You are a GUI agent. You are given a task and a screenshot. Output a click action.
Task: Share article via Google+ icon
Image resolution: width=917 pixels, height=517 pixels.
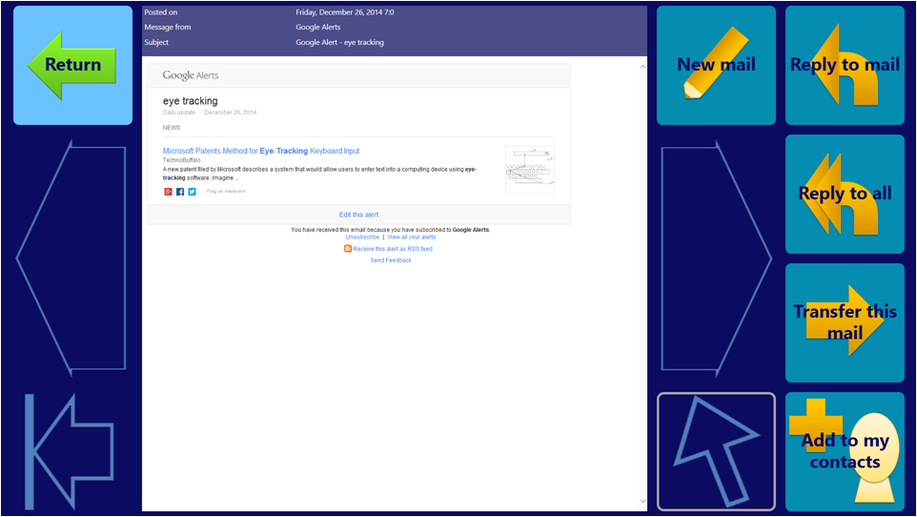(x=168, y=192)
